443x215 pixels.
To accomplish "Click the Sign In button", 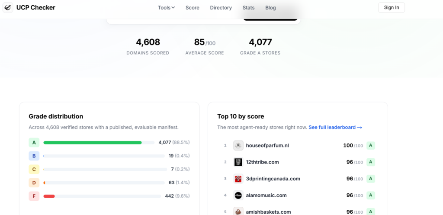I will pyautogui.click(x=391, y=8).
